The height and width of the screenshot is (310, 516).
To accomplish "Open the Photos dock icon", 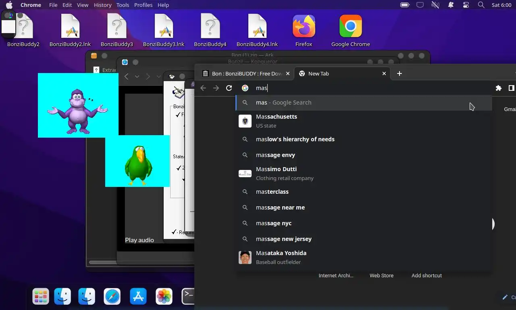I will pos(164,297).
